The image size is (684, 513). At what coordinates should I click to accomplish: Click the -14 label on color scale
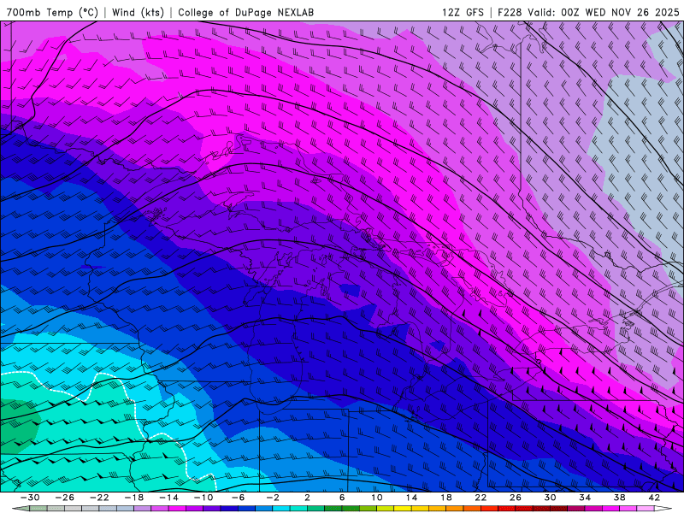tap(168, 498)
